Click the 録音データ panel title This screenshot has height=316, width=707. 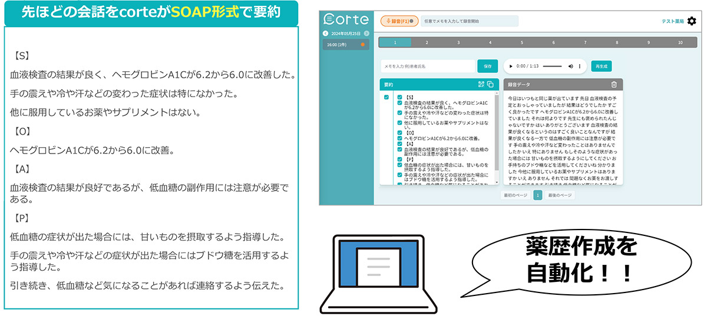pyautogui.click(x=519, y=85)
